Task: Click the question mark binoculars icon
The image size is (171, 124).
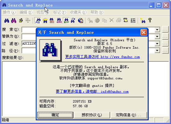Action: coord(143,20)
